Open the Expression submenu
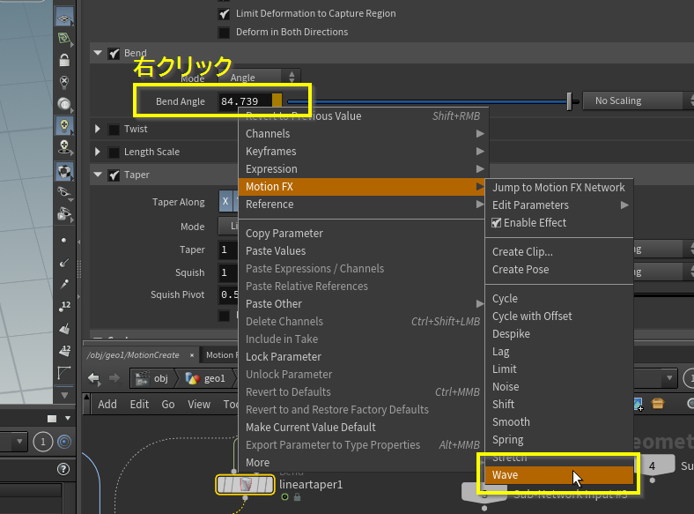The height and width of the screenshot is (514, 694). [x=364, y=168]
